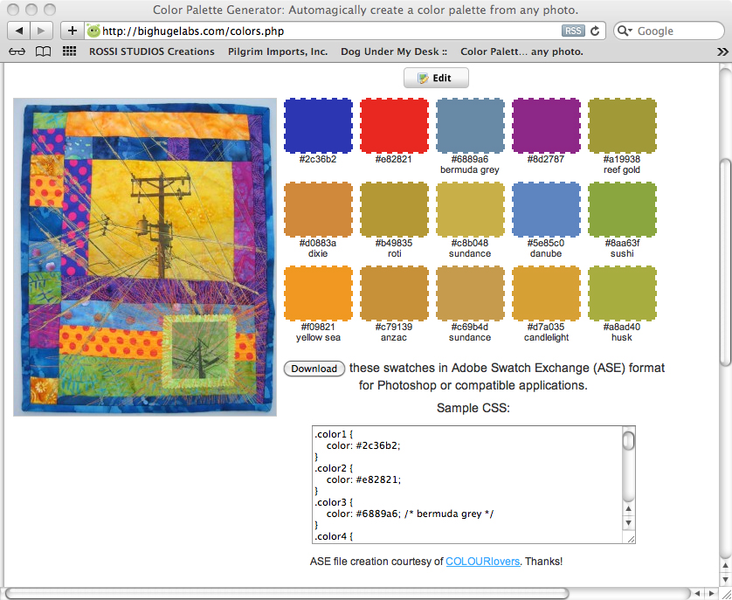The image size is (732, 600).
Task: Select the sundance #c8b048 swatch
Action: [x=470, y=210]
